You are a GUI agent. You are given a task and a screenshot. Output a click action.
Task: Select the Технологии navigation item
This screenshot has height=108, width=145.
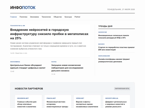(46, 17)
